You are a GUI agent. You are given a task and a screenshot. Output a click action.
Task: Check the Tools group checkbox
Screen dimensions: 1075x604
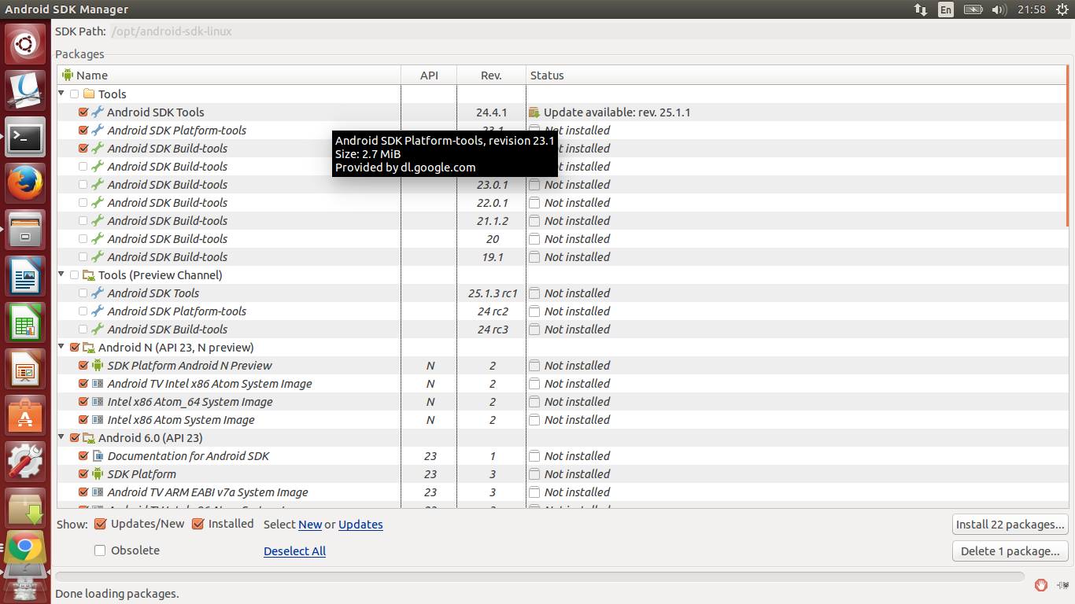pyautogui.click(x=75, y=94)
